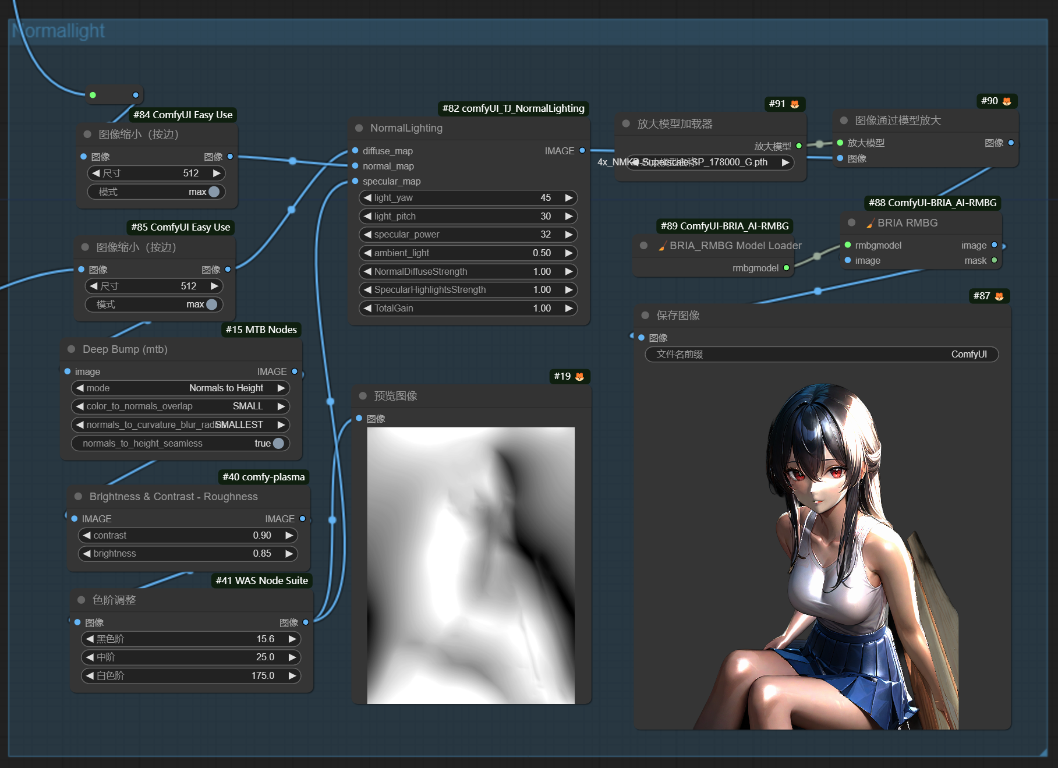This screenshot has height=768, width=1058.
Task: Open the mode Normals to Height dropdown
Action: (x=181, y=388)
